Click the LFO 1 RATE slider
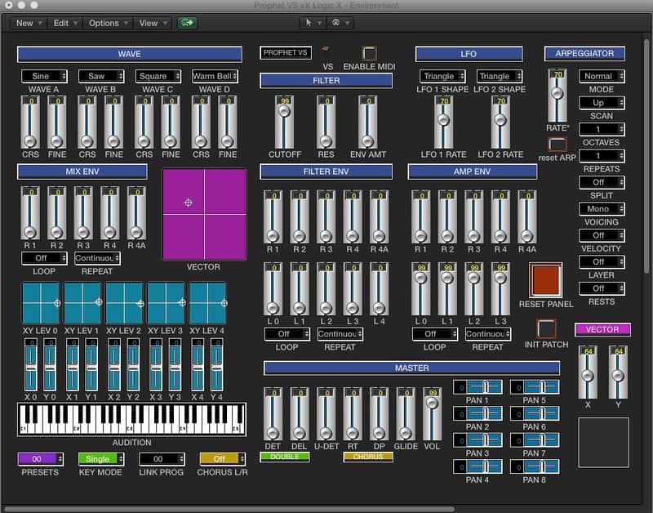 point(443,122)
